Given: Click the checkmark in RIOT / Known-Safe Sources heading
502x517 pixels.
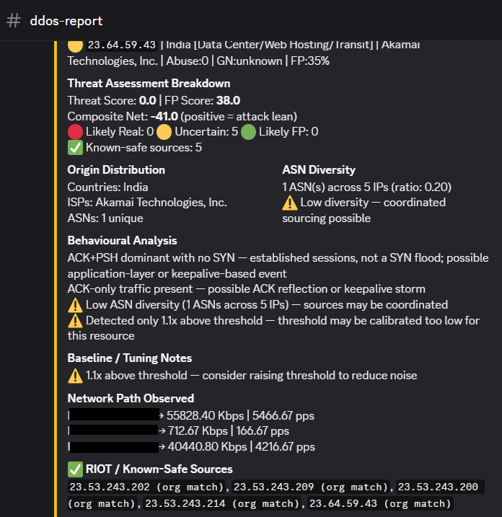Looking at the screenshot, I should (x=75, y=470).
